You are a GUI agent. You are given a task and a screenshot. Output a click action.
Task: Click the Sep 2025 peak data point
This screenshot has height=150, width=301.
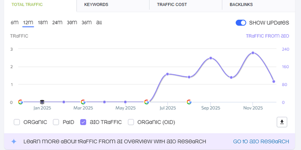click(x=211, y=58)
